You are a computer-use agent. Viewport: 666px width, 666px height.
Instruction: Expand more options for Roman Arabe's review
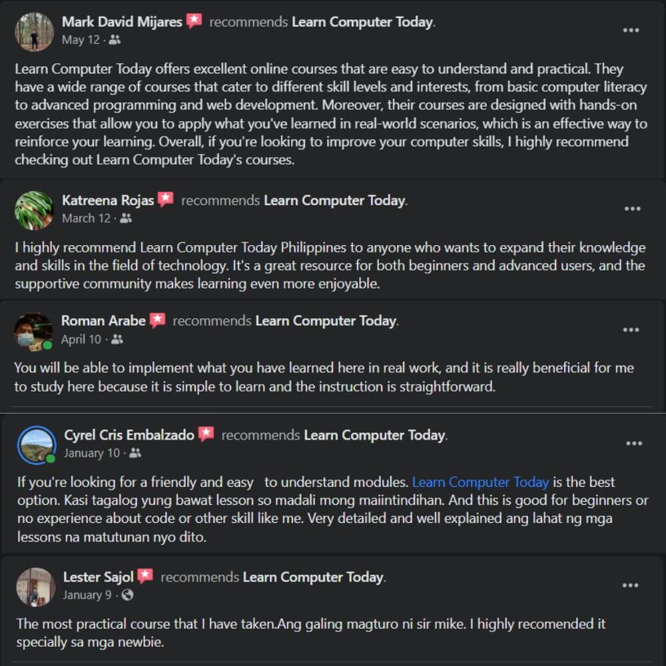tap(631, 330)
